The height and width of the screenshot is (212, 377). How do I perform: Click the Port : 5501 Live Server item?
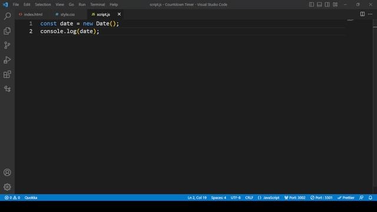point(322,198)
